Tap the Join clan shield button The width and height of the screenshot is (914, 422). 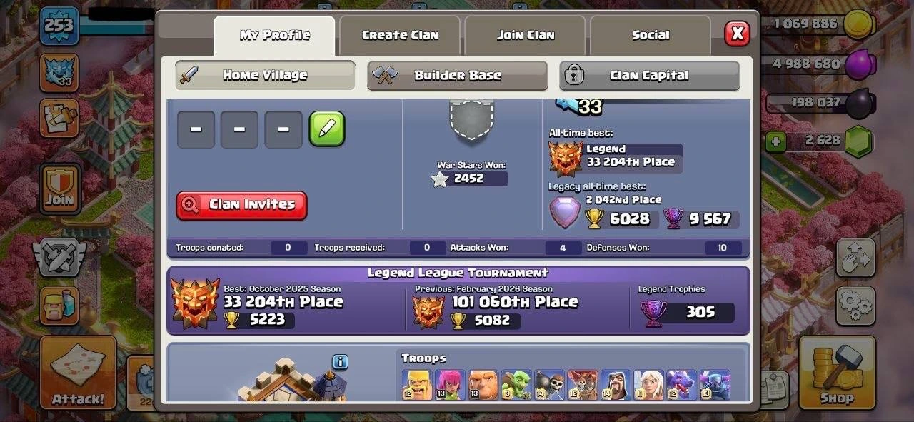pos(59,189)
